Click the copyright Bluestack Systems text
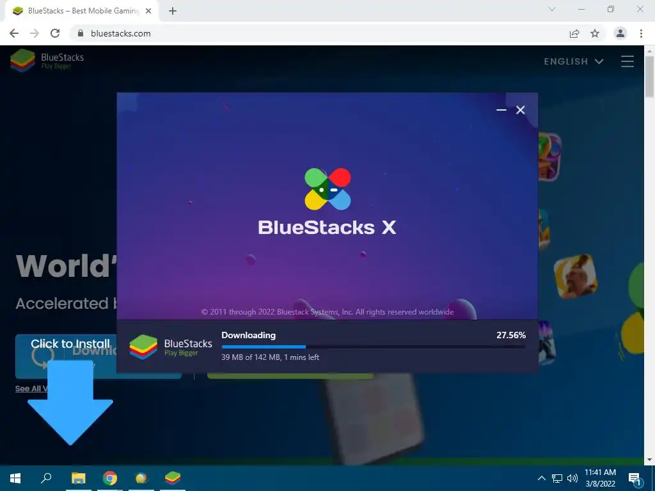Screen dimensions: 655x491 [x=327, y=312]
